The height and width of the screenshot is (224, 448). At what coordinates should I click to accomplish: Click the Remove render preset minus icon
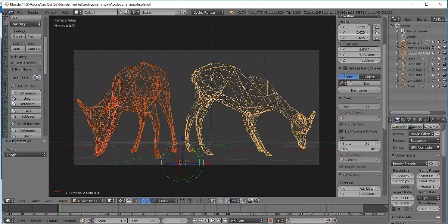tap(436, 163)
